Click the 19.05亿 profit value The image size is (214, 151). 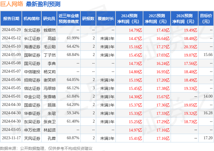190,105
